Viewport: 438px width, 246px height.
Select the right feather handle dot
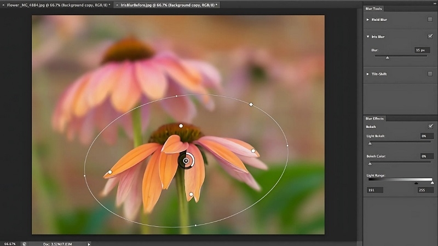click(x=253, y=151)
